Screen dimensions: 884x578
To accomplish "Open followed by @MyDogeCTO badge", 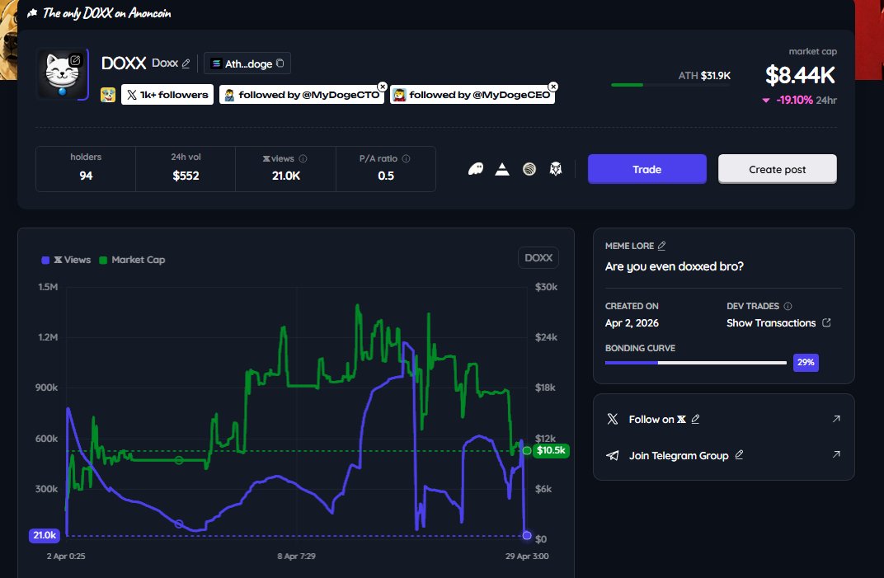I will (x=302, y=95).
